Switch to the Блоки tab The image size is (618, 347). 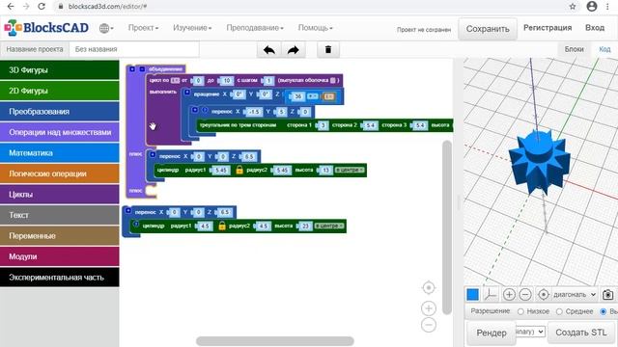574,49
